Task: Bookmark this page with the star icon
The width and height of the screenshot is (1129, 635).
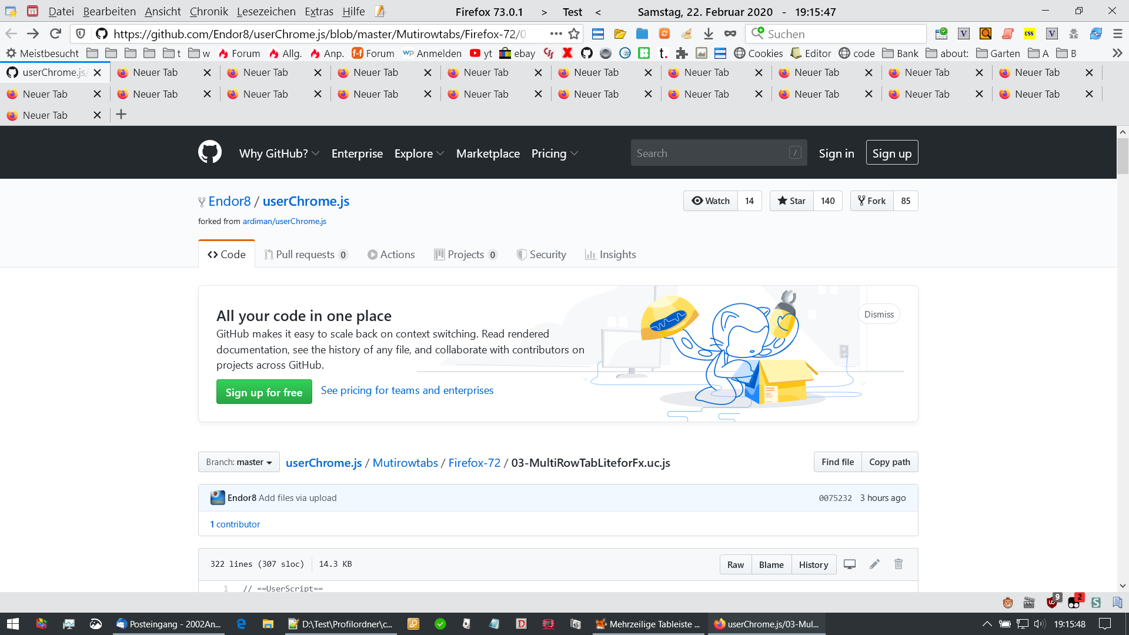Action: pyautogui.click(x=574, y=34)
